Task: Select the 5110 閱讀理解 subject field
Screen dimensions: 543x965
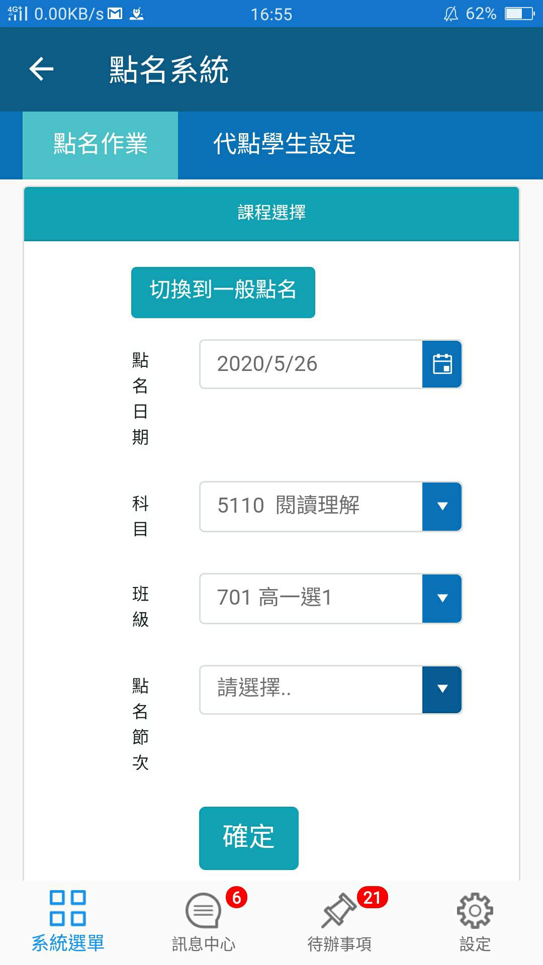Action: (311, 506)
